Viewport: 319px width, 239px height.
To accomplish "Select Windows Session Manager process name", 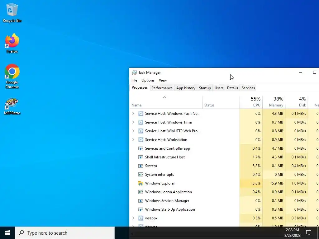I will pyautogui.click(x=167, y=201).
